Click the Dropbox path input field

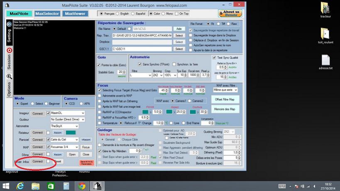[x=142, y=42]
